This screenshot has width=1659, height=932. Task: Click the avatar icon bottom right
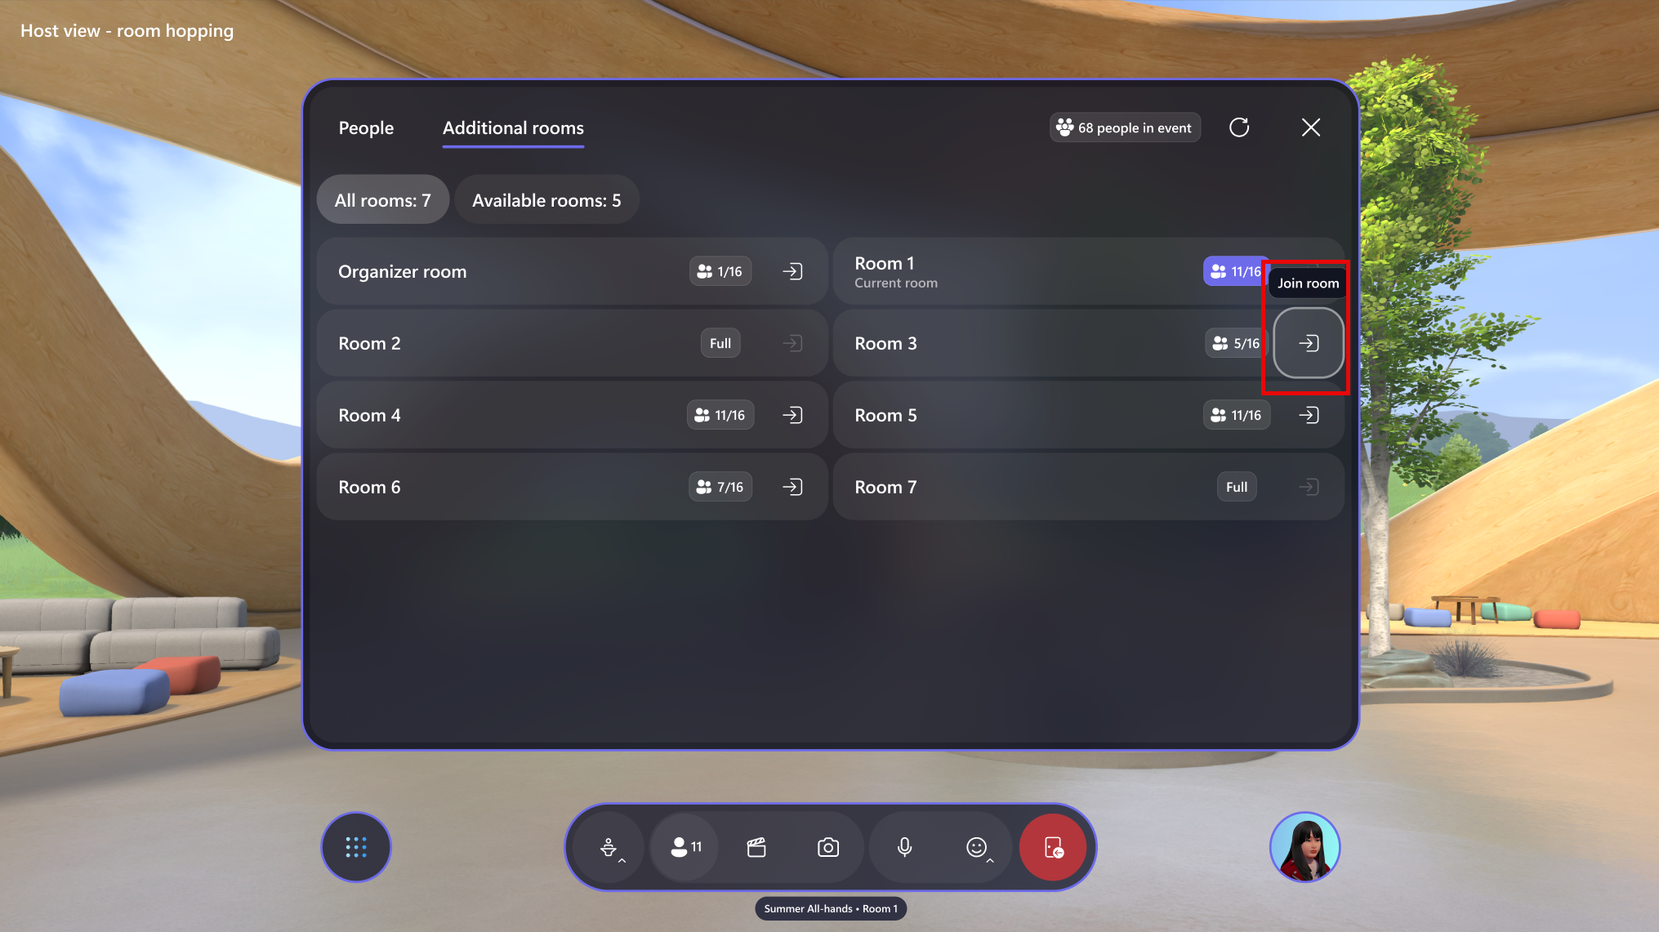pos(1304,848)
